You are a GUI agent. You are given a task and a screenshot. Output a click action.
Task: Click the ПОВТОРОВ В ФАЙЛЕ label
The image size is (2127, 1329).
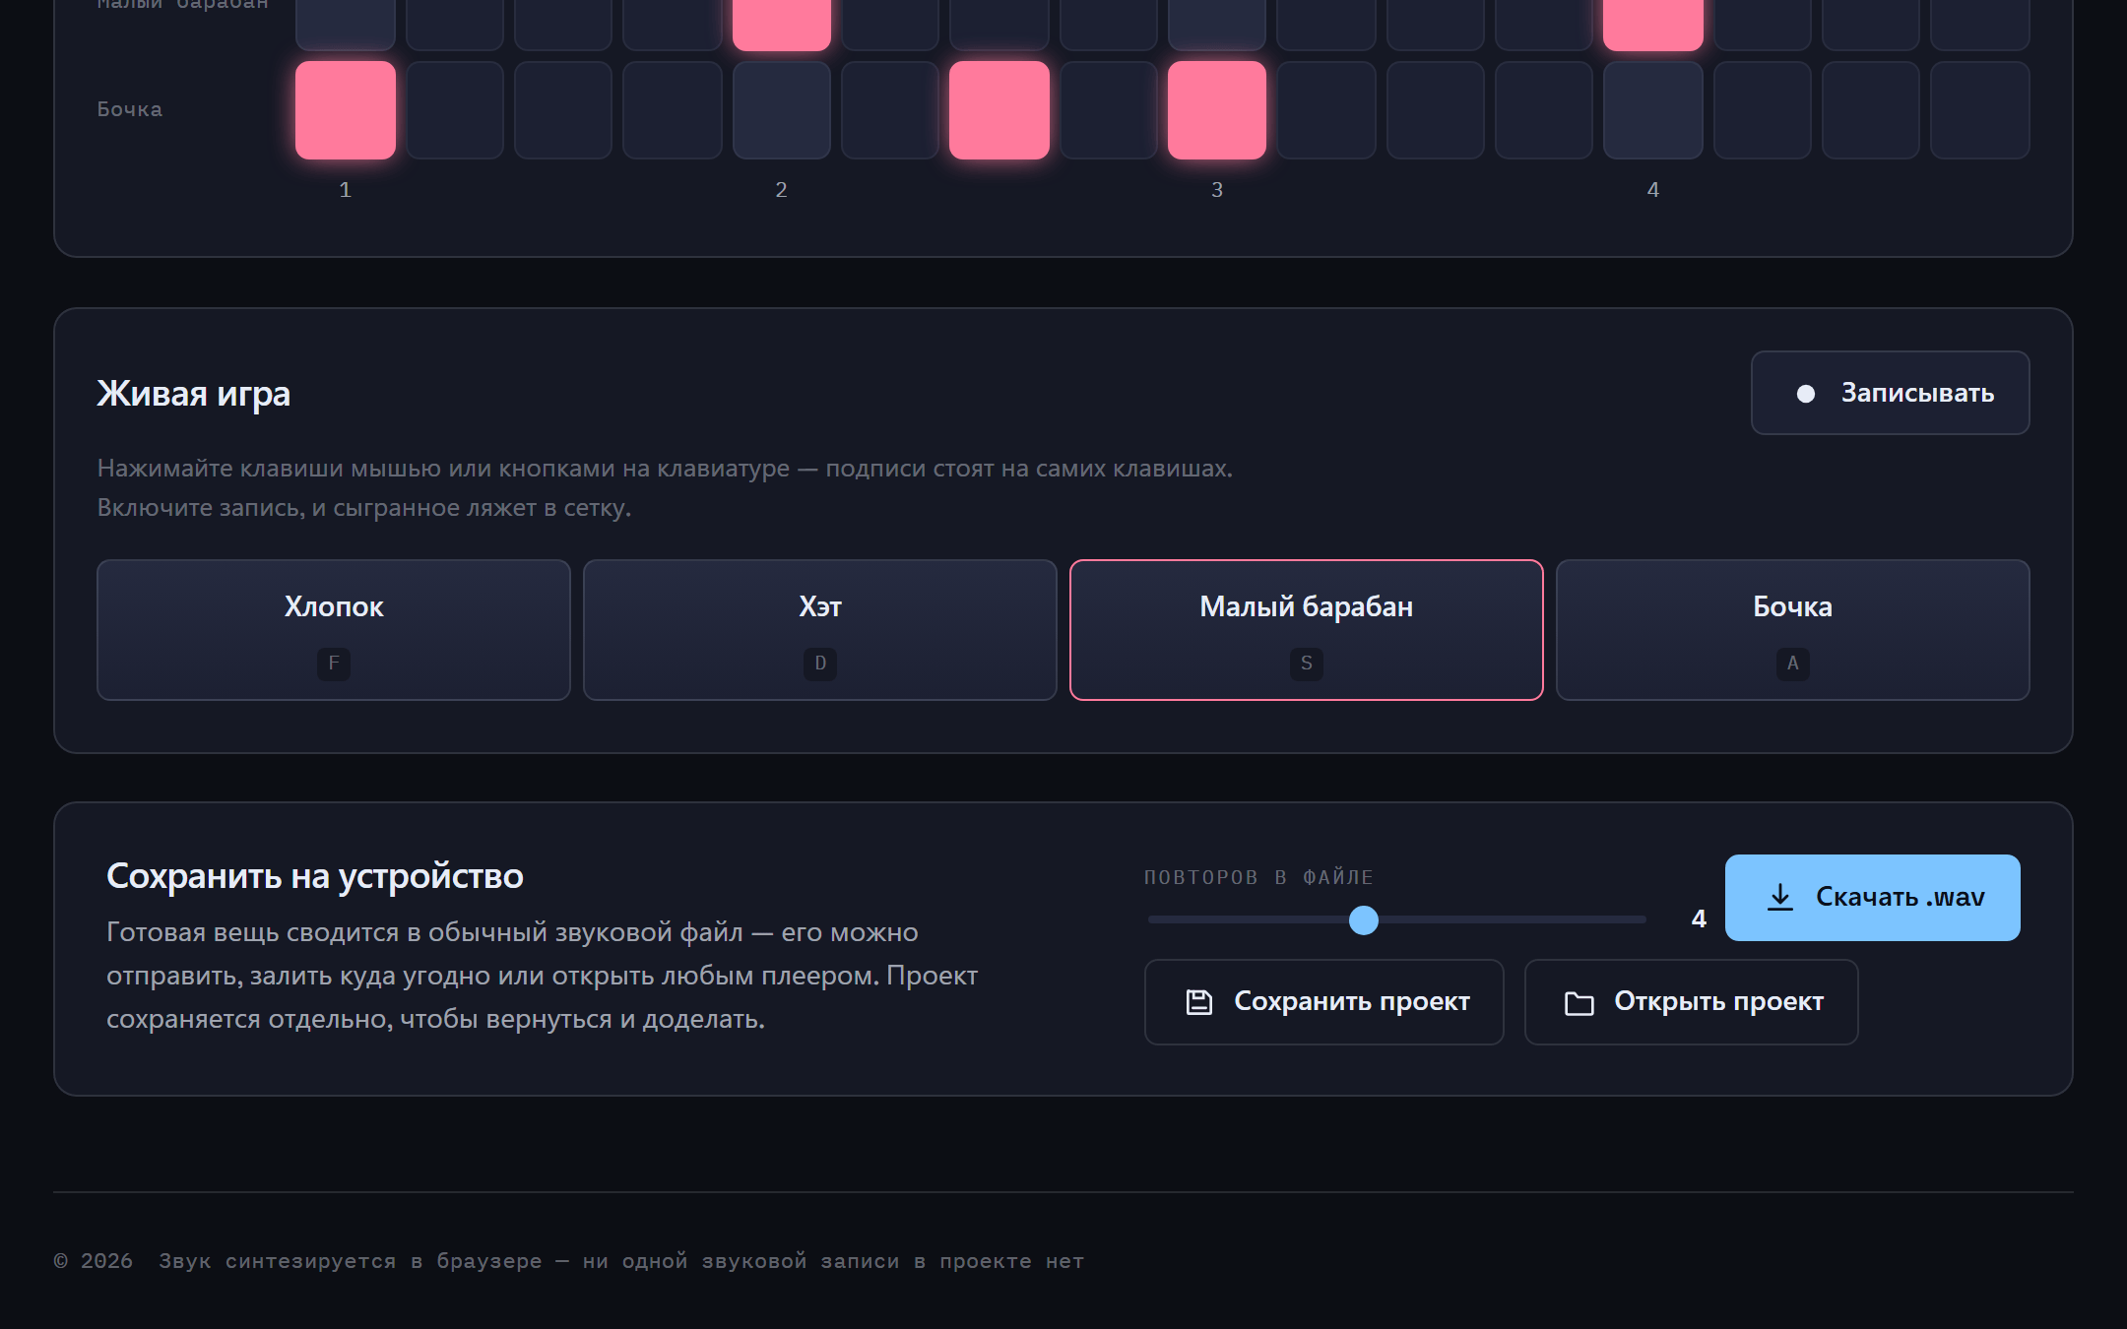click(1258, 877)
